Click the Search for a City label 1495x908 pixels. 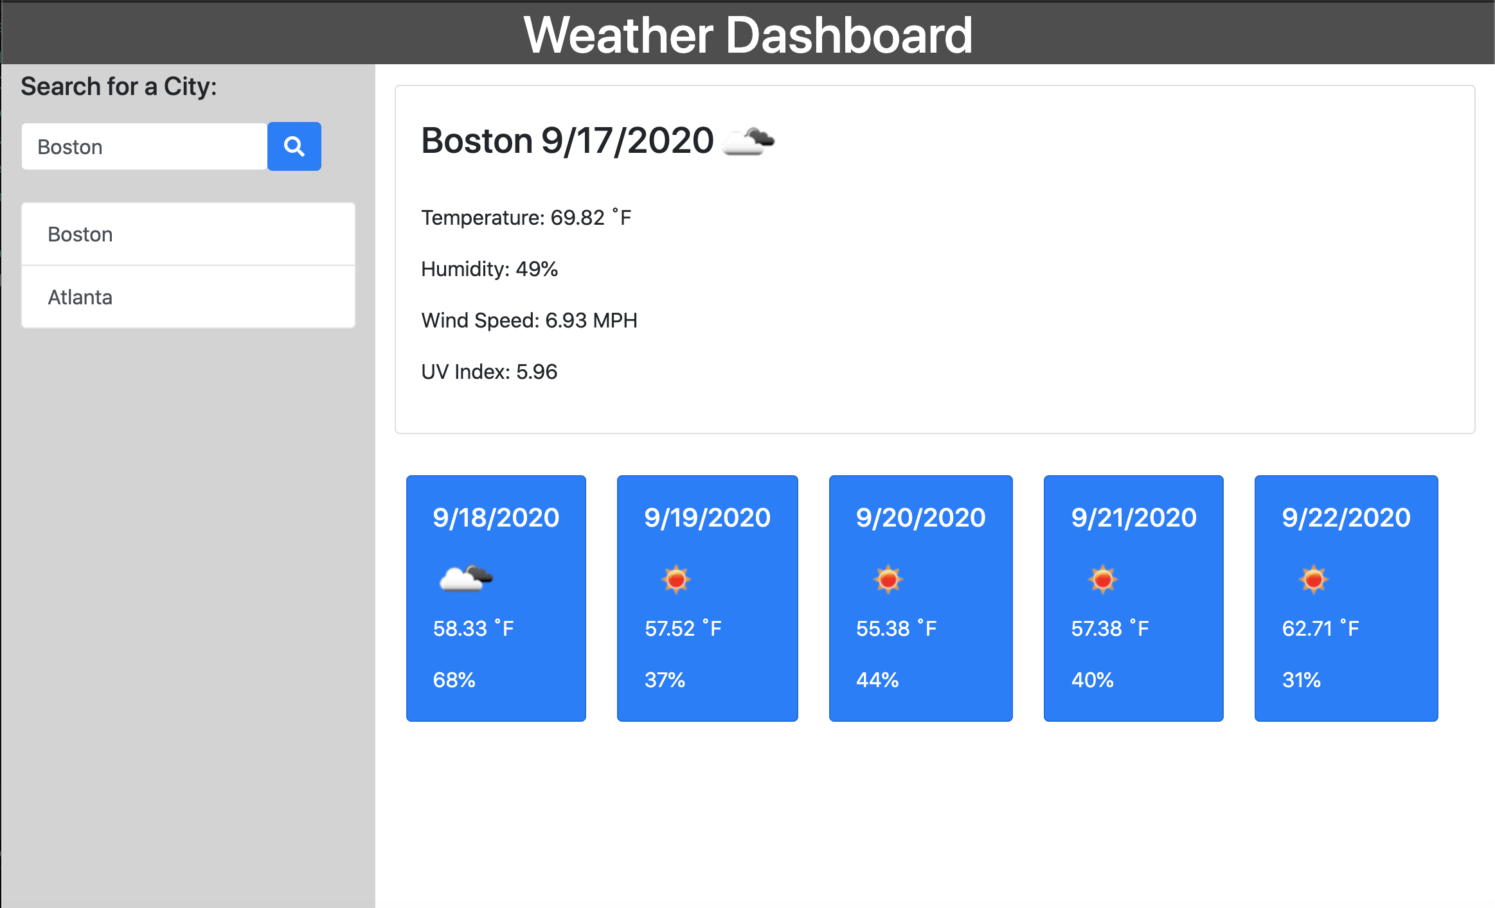[119, 87]
